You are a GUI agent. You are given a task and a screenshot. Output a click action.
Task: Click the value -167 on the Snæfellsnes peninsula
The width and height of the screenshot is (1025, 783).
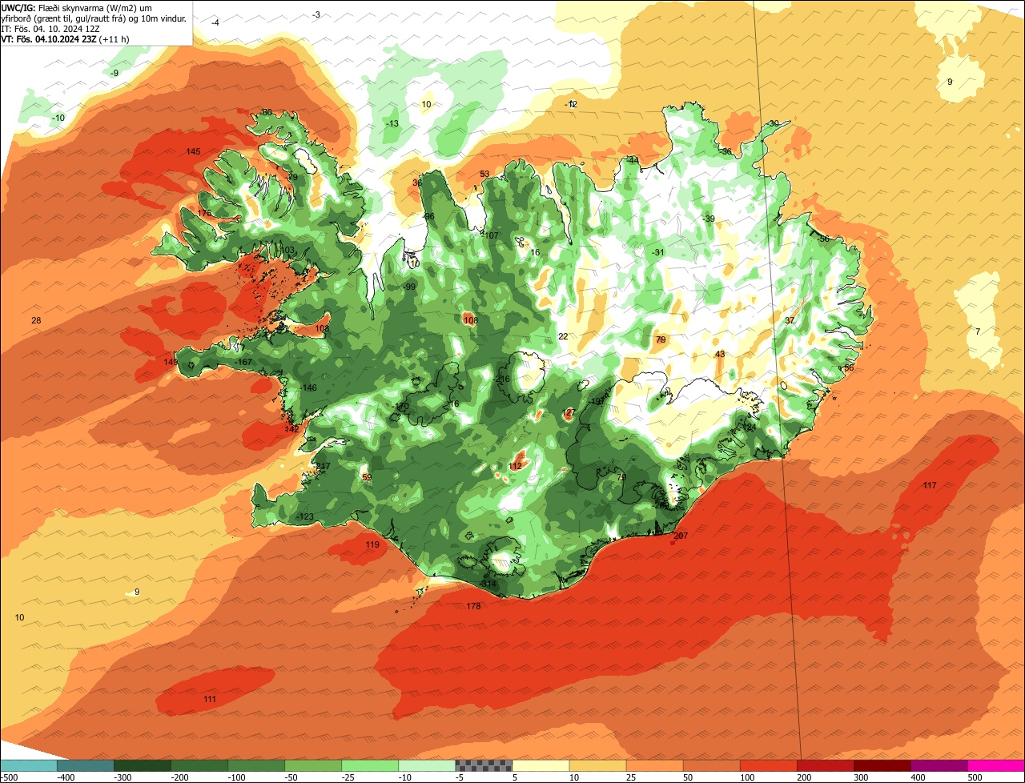243,363
